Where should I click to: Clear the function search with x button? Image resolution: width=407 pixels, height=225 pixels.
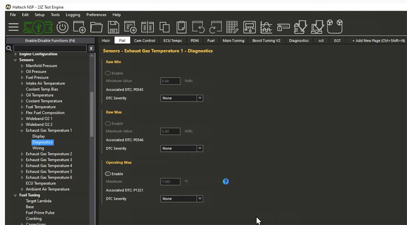pos(91,48)
